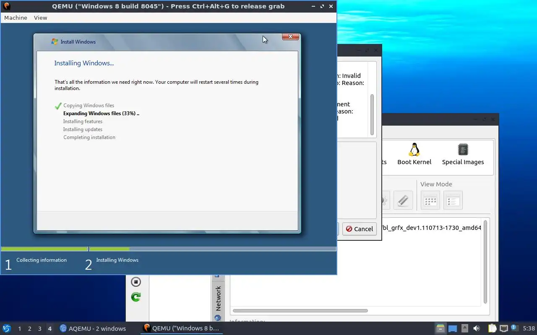537x335 pixels.
Task: Click the Cancel button in the AQEMU dialog
Action: point(360,229)
